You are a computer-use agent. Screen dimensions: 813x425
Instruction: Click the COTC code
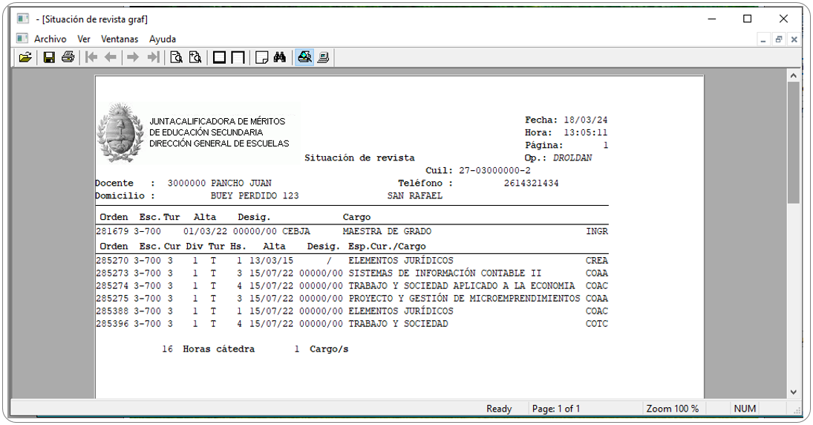pos(597,324)
